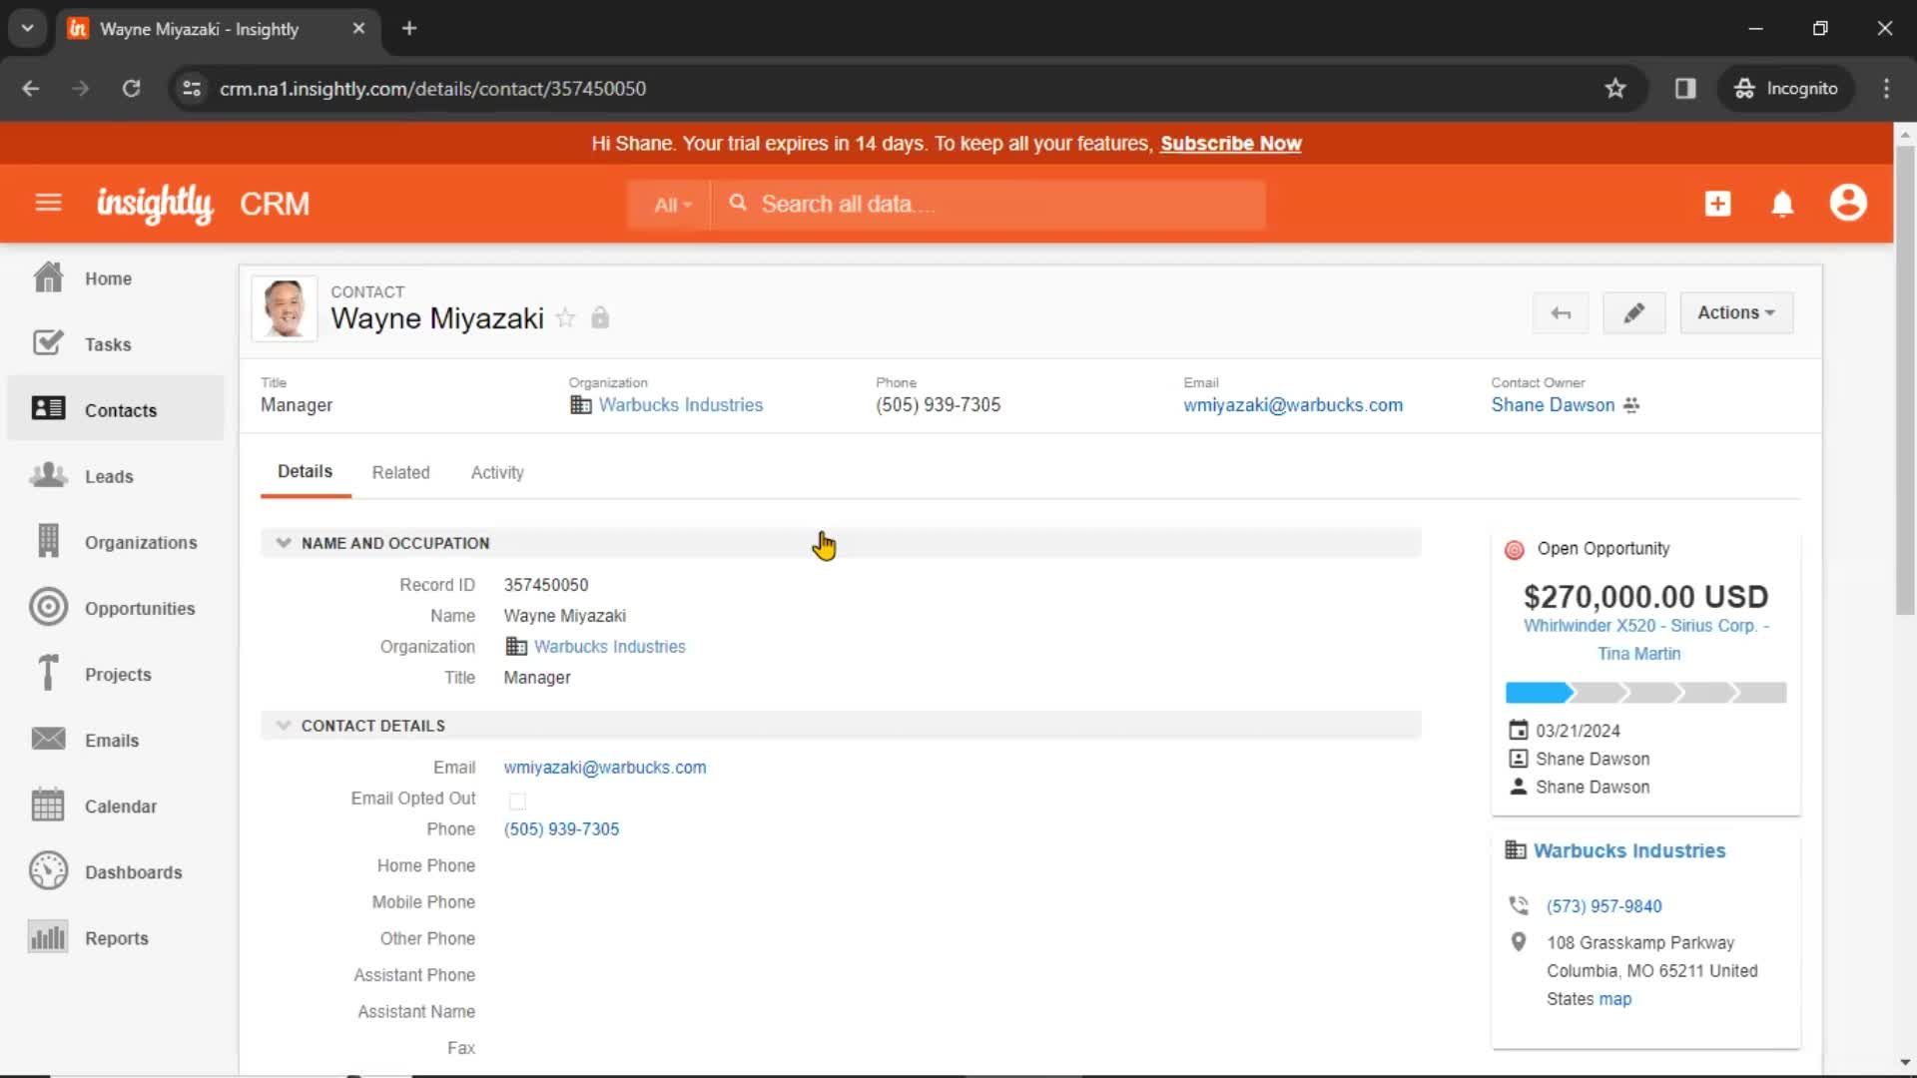1917x1078 pixels.
Task: Open the browser side panel icon
Action: (1685, 89)
